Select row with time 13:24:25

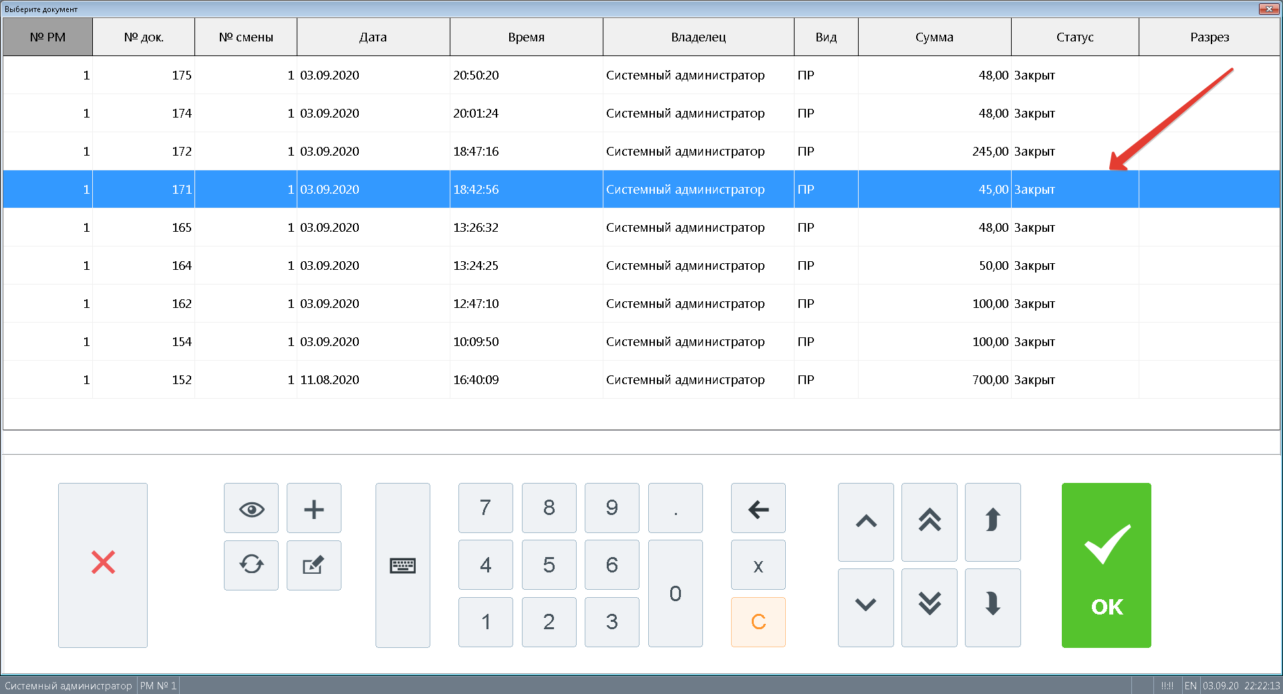click(641, 265)
